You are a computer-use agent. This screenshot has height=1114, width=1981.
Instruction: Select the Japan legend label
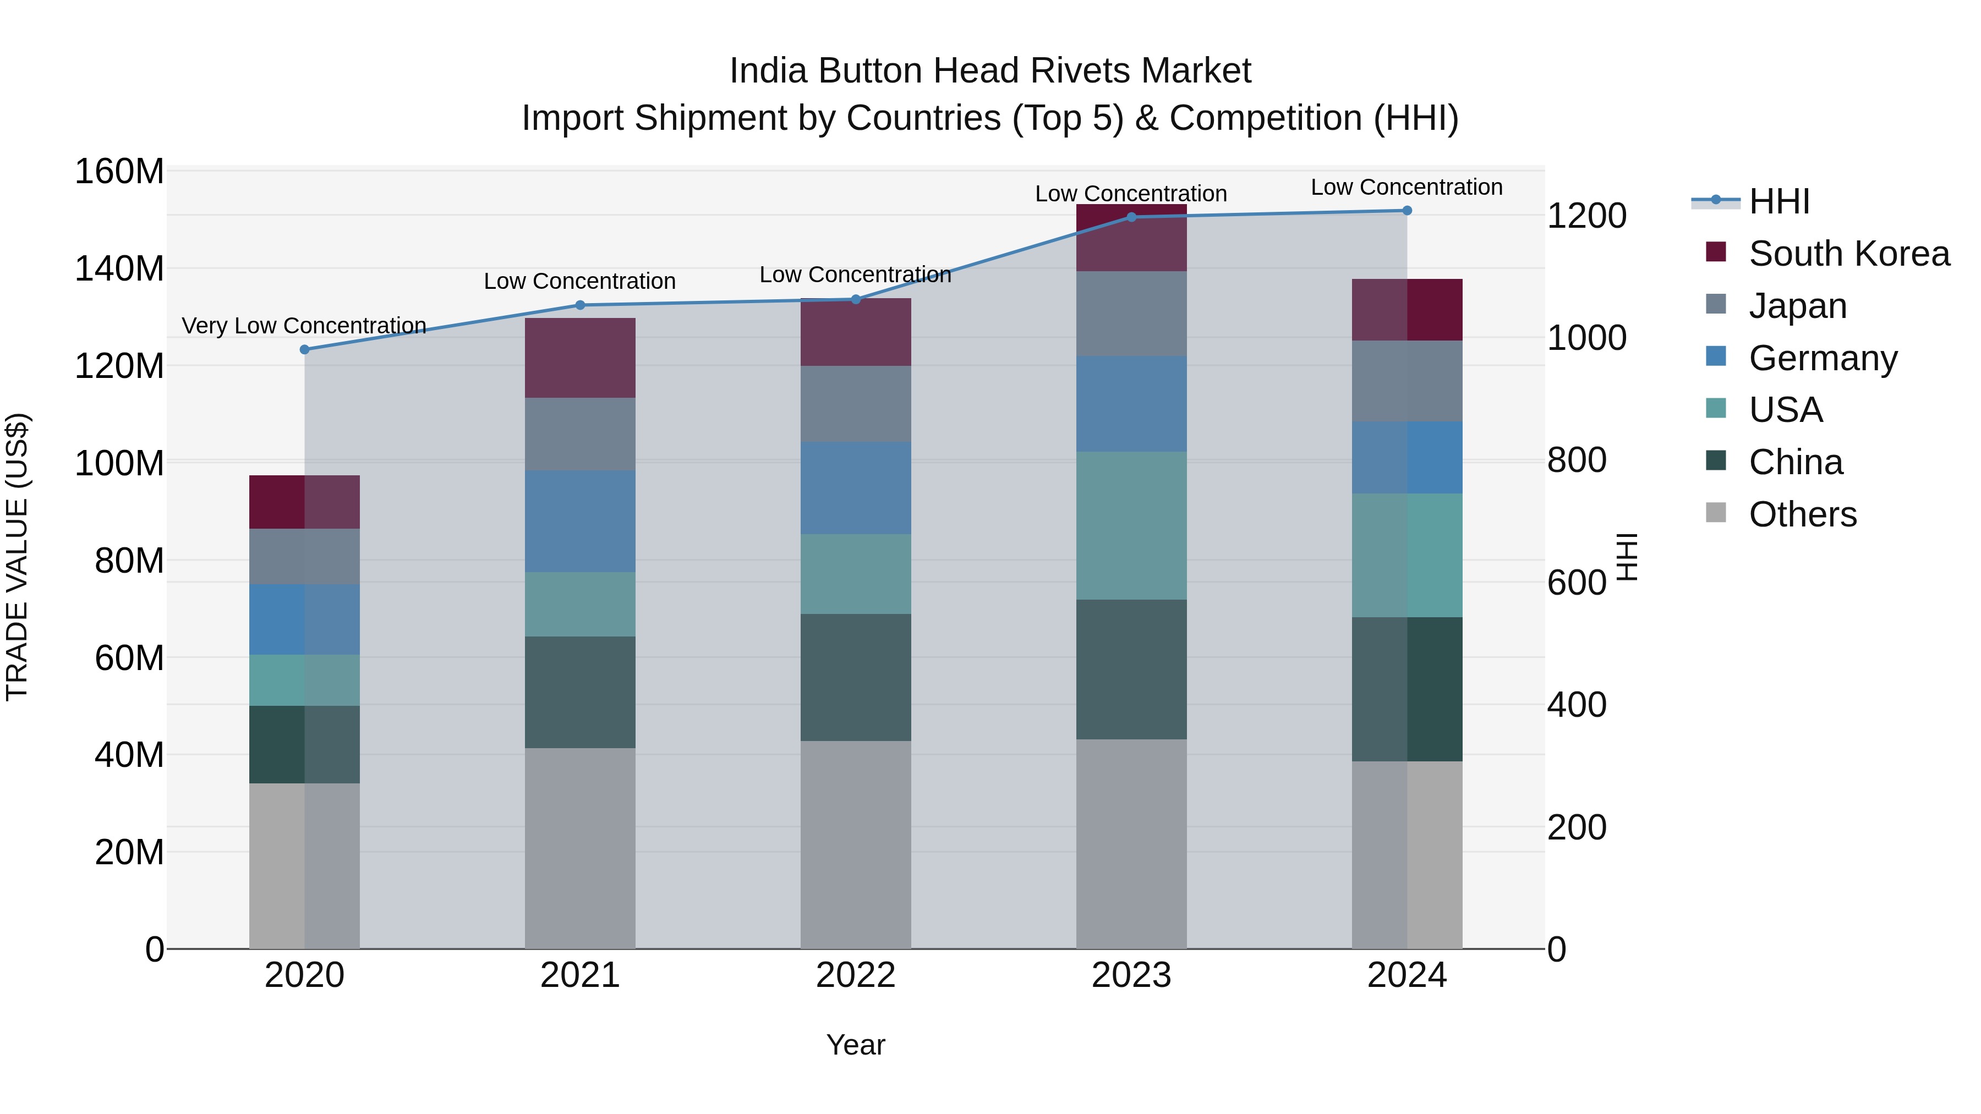click(x=1798, y=306)
